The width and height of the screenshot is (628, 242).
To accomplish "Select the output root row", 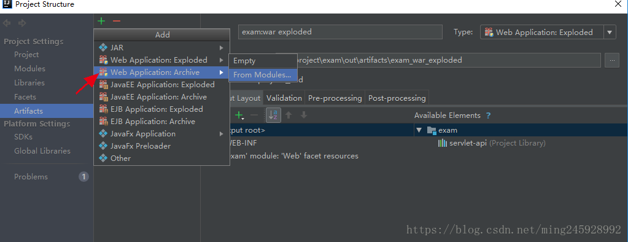I will coord(321,130).
